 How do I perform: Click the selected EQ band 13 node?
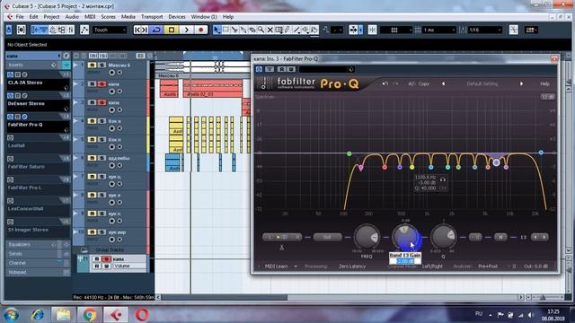point(496,162)
